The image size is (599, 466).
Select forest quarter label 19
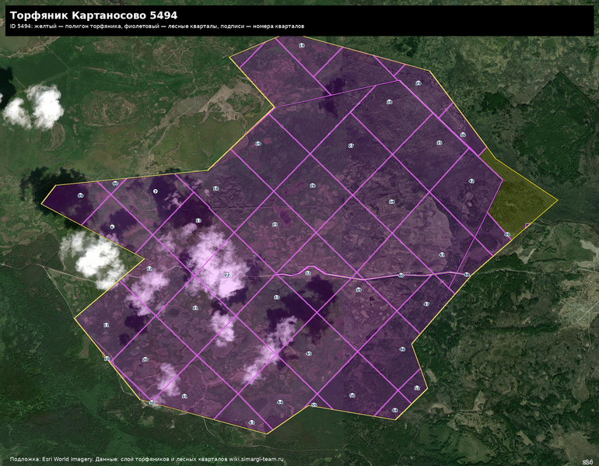tap(257, 144)
